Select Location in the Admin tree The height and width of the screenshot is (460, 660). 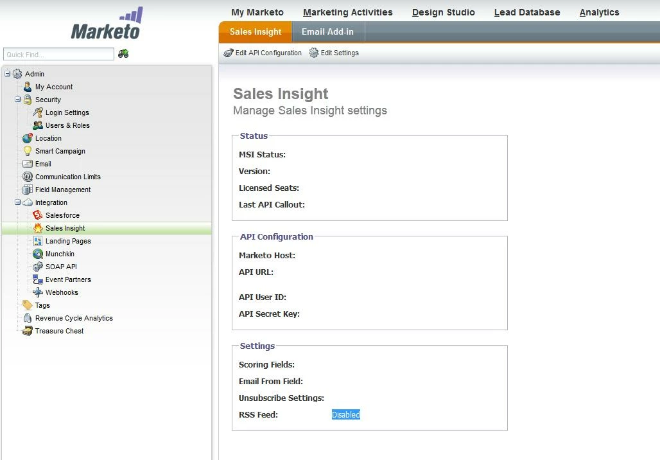pyautogui.click(x=48, y=138)
